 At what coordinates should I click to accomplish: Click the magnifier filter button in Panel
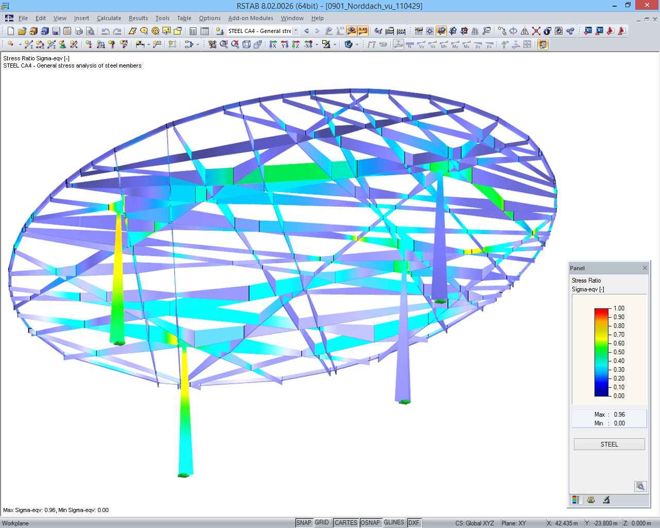click(x=640, y=486)
